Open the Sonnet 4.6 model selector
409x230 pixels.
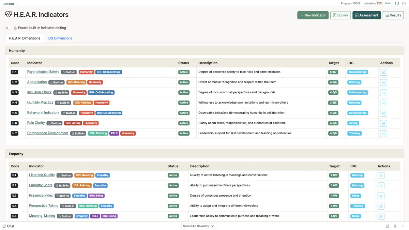tap(199, 226)
